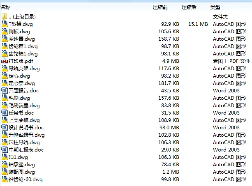Click the parent directory folder icon
252x186 pixels.
(x=5, y=17)
